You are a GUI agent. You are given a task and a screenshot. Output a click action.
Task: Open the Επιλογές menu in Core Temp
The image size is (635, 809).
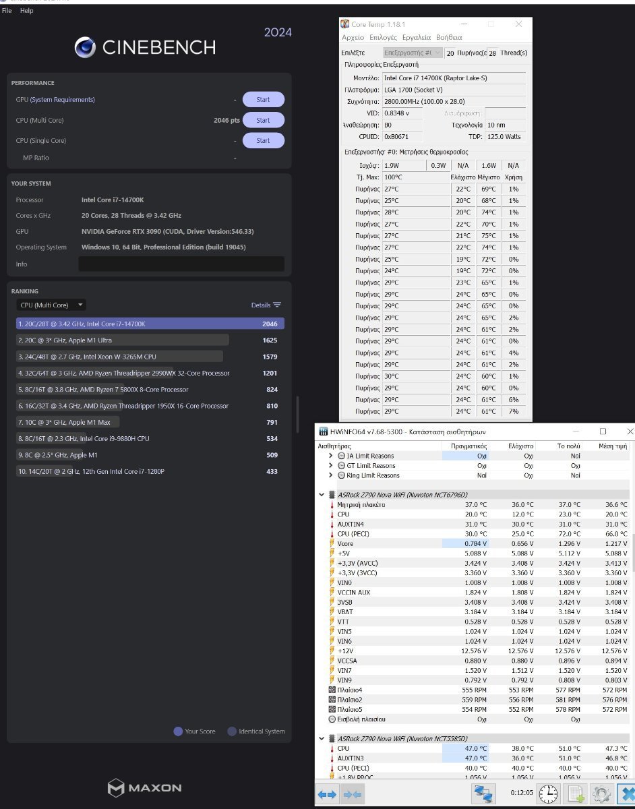[x=382, y=38]
